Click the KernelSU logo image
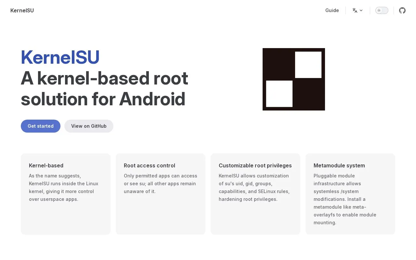The height and width of the screenshot is (260, 416). [294, 79]
